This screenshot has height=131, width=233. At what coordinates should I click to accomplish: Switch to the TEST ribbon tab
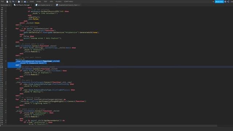tap(46, 1)
